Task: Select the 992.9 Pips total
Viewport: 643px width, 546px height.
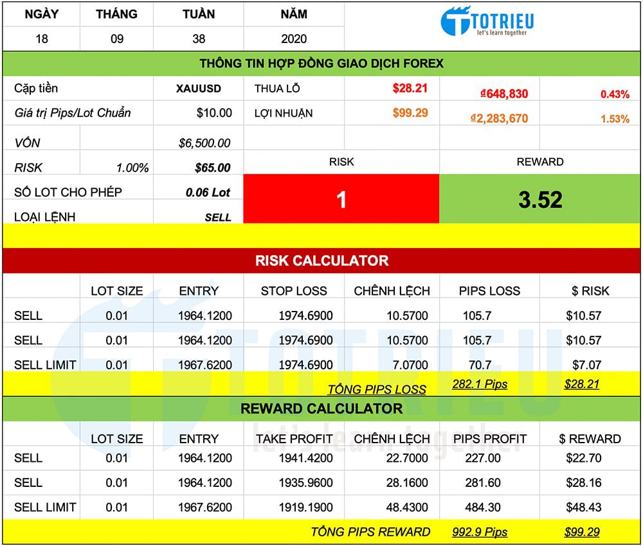Action: click(x=480, y=532)
